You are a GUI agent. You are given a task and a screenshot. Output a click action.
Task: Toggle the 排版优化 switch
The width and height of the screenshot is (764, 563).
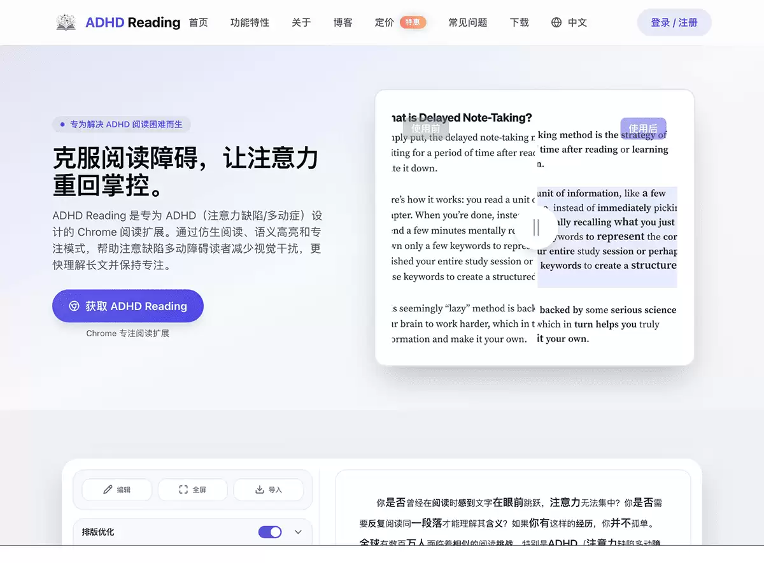click(x=270, y=532)
